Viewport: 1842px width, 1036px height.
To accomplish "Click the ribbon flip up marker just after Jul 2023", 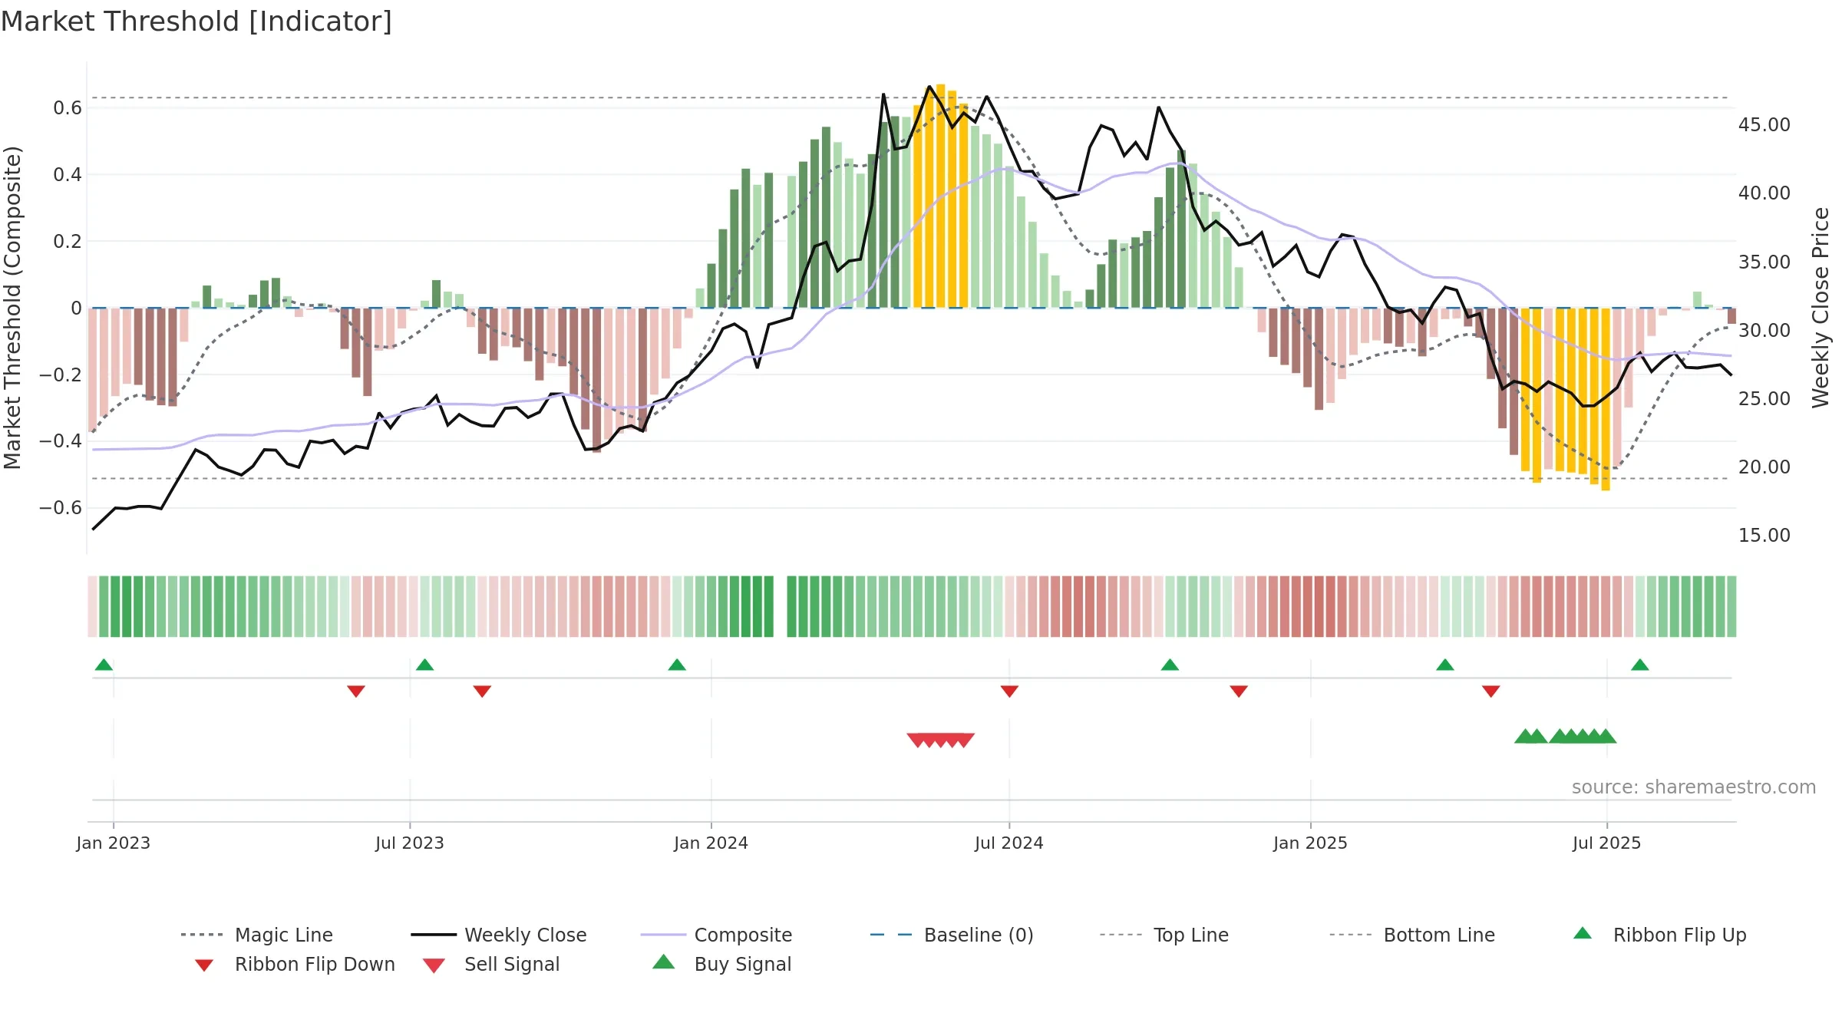I will [x=425, y=665].
